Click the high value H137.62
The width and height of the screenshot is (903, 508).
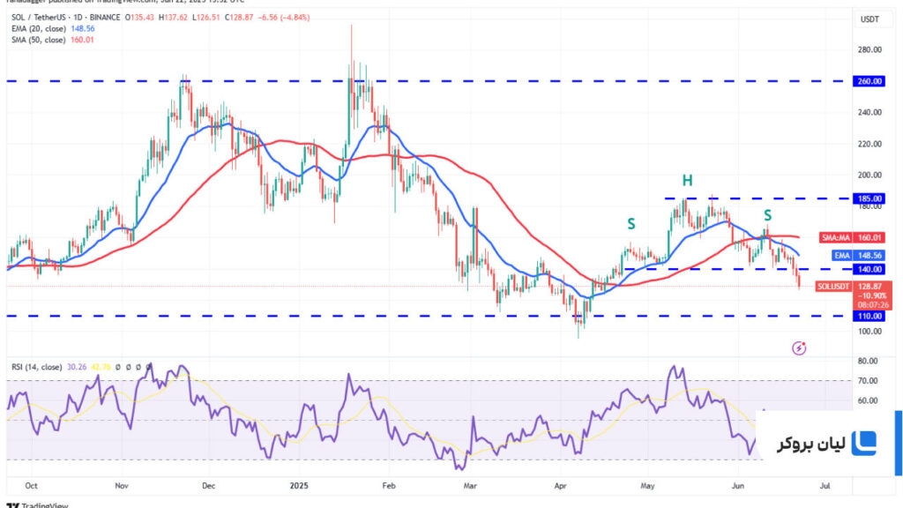pyautogui.click(x=173, y=18)
